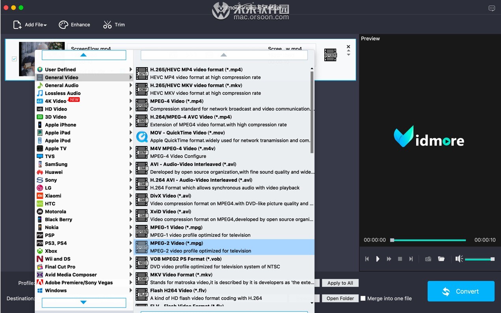Click the Apple iPhone category icon
The image size is (501, 313).
40,125
